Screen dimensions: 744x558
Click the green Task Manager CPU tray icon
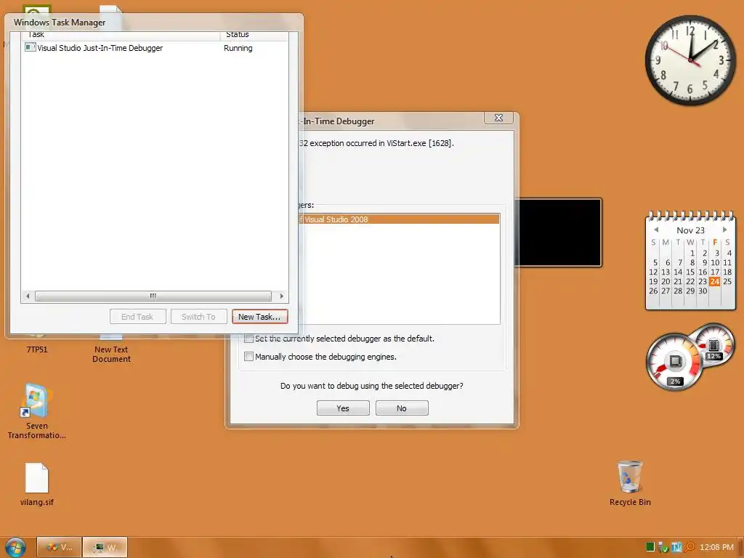click(x=650, y=547)
